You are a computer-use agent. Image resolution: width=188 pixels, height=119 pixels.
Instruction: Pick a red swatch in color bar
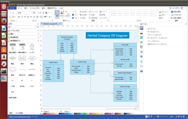click(x=45, y=114)
